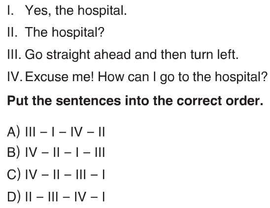Click the word "Yes" in sentence I
The width and height of the screenshot is (270, 208).
38,11
